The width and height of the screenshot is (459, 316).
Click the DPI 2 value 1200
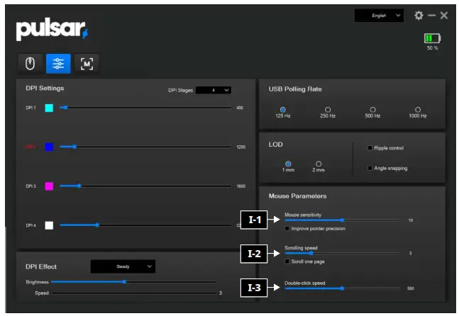pos(241,147)
